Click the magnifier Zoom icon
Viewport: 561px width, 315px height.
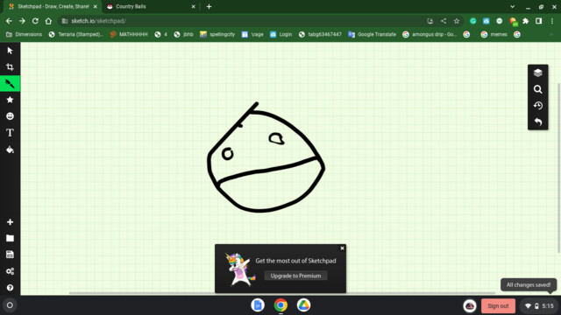537,89
